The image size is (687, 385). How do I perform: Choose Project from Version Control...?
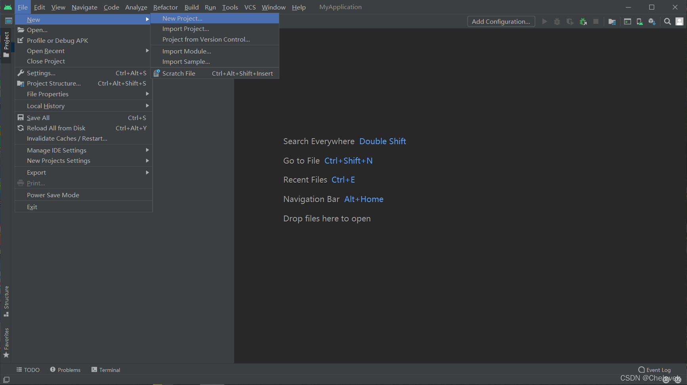point(215,39)
